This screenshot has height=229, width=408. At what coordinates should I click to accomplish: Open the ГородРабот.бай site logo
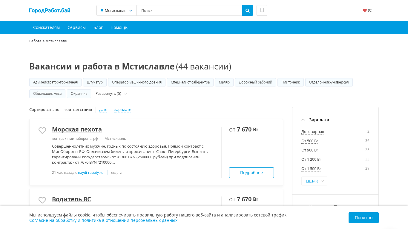coord(50,10)
